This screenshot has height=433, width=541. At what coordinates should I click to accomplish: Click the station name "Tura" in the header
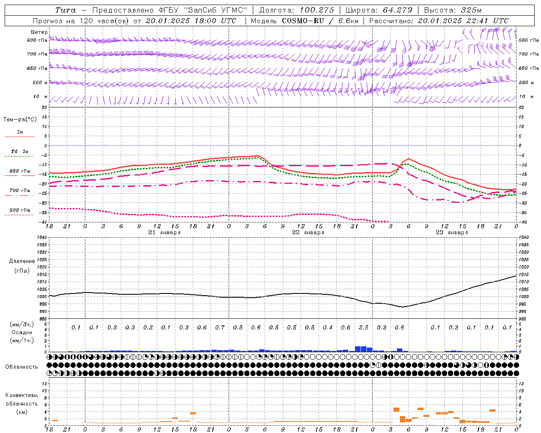coord(66,10)
